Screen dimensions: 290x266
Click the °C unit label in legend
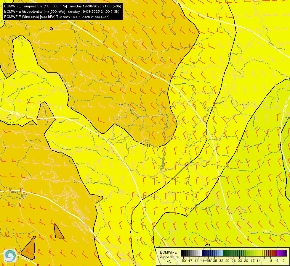(x=169, y=262)
